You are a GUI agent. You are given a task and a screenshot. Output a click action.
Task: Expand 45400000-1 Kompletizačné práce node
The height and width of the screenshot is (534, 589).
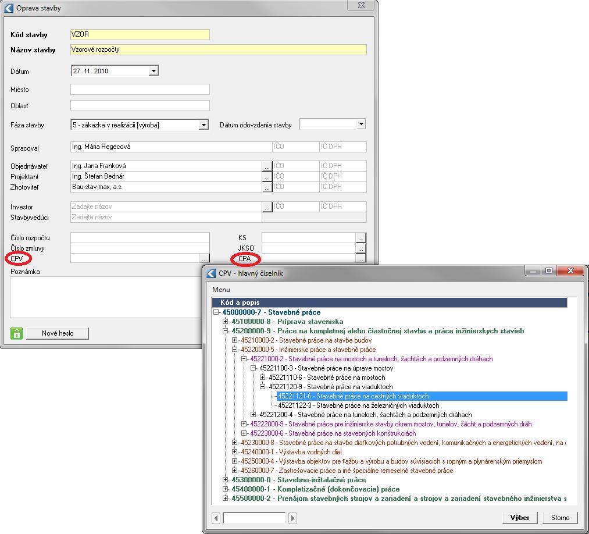226,489
